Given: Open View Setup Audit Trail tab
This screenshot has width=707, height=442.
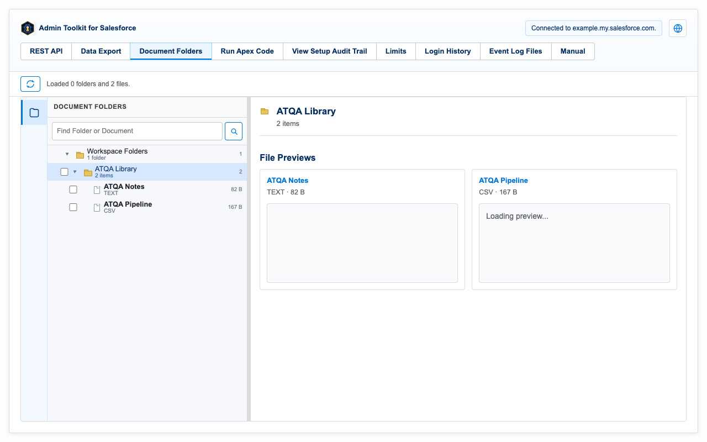Looking at the screenshot, I should tap(329, 51).
